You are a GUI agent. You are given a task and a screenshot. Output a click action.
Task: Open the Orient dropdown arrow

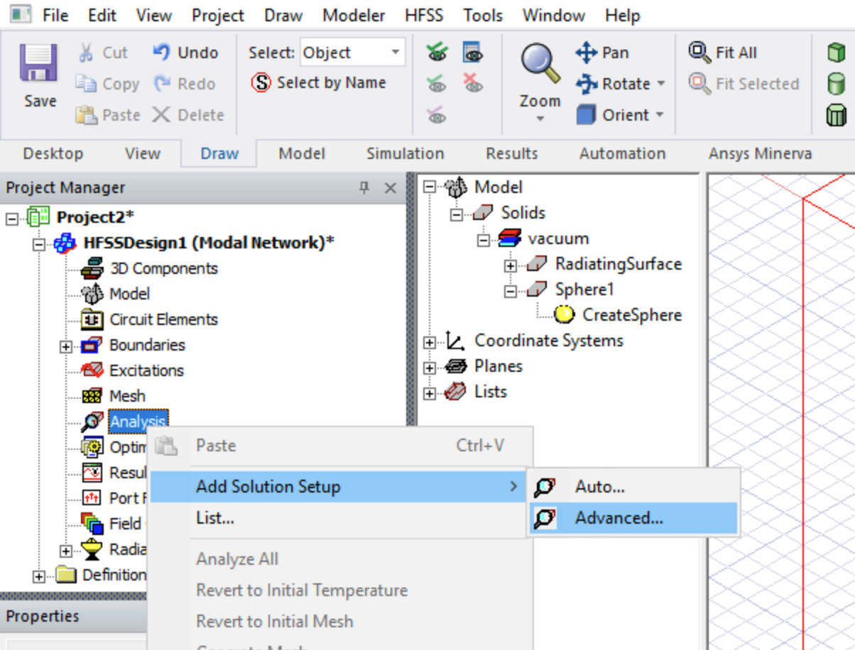[659, 115]
